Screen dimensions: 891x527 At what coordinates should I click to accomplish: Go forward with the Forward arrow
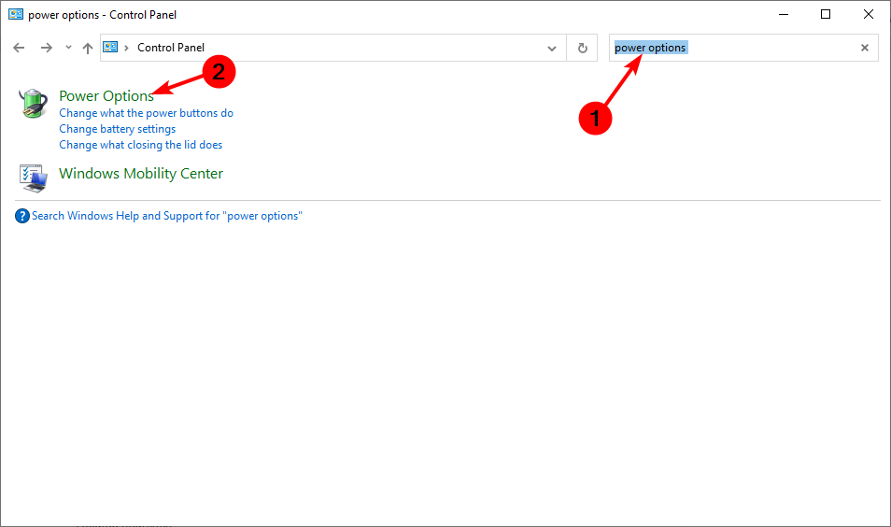47,48
